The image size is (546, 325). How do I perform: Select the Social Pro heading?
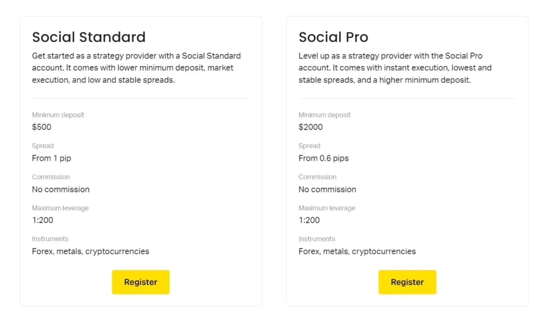[333, 37]
